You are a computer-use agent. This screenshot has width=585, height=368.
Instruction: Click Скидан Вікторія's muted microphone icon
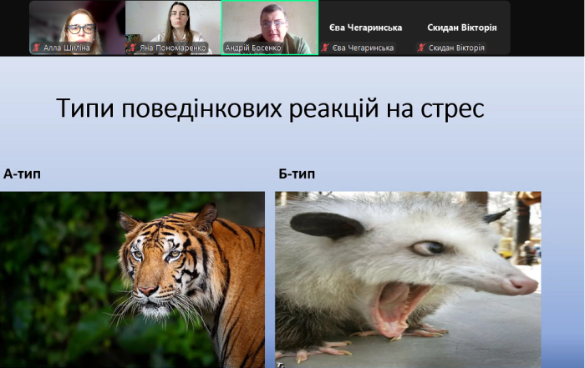pos(421,48)
